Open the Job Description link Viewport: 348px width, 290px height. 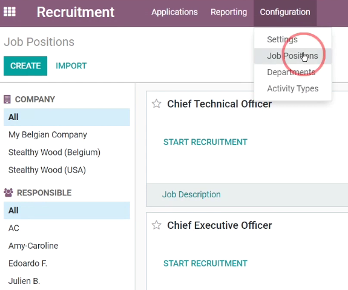click(191, 194)
